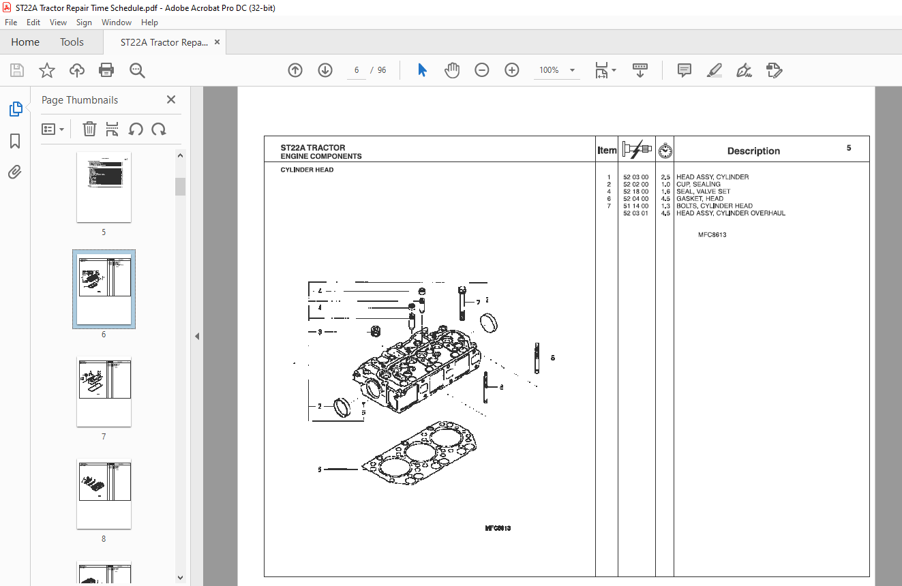Click 'HEAD ASSY, CYLINDER OVERHAUL' text

(x=731, y=213)
